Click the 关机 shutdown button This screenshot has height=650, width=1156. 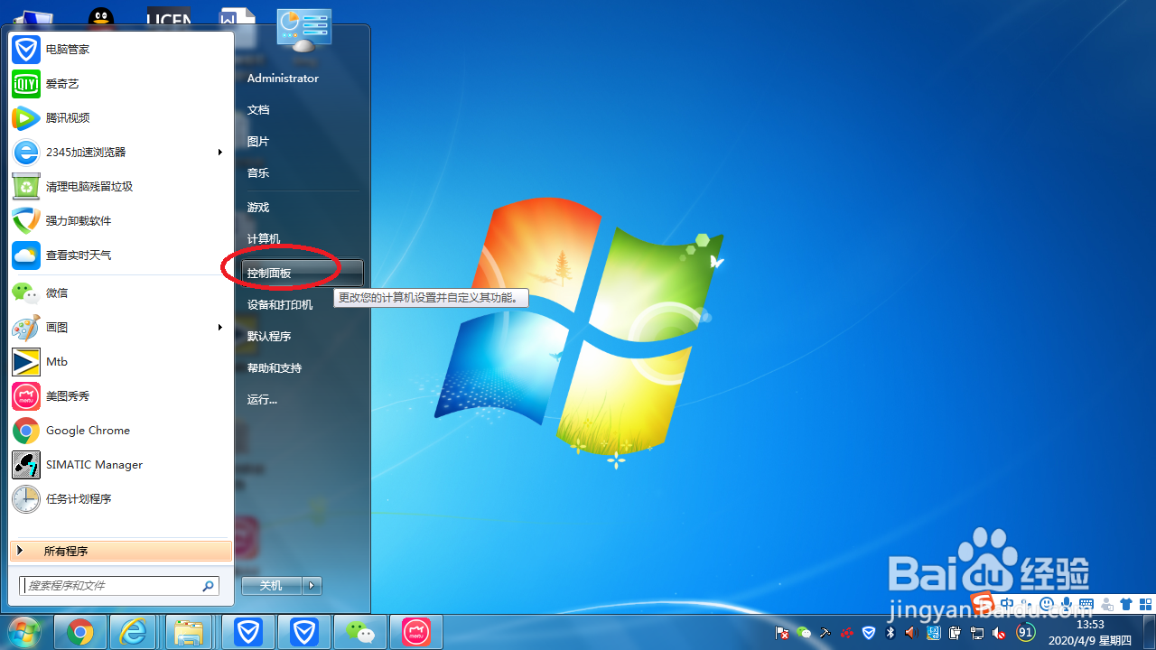tap(271, 586)
